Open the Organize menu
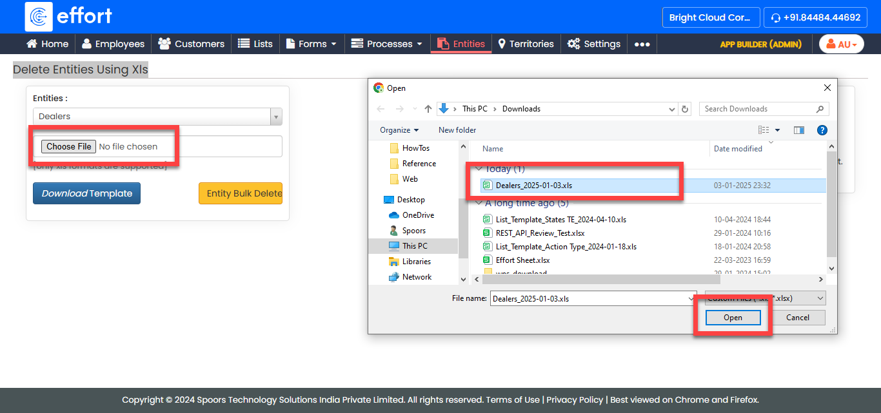The height and width of the screenshot is (413, 881). click(399, 130)
